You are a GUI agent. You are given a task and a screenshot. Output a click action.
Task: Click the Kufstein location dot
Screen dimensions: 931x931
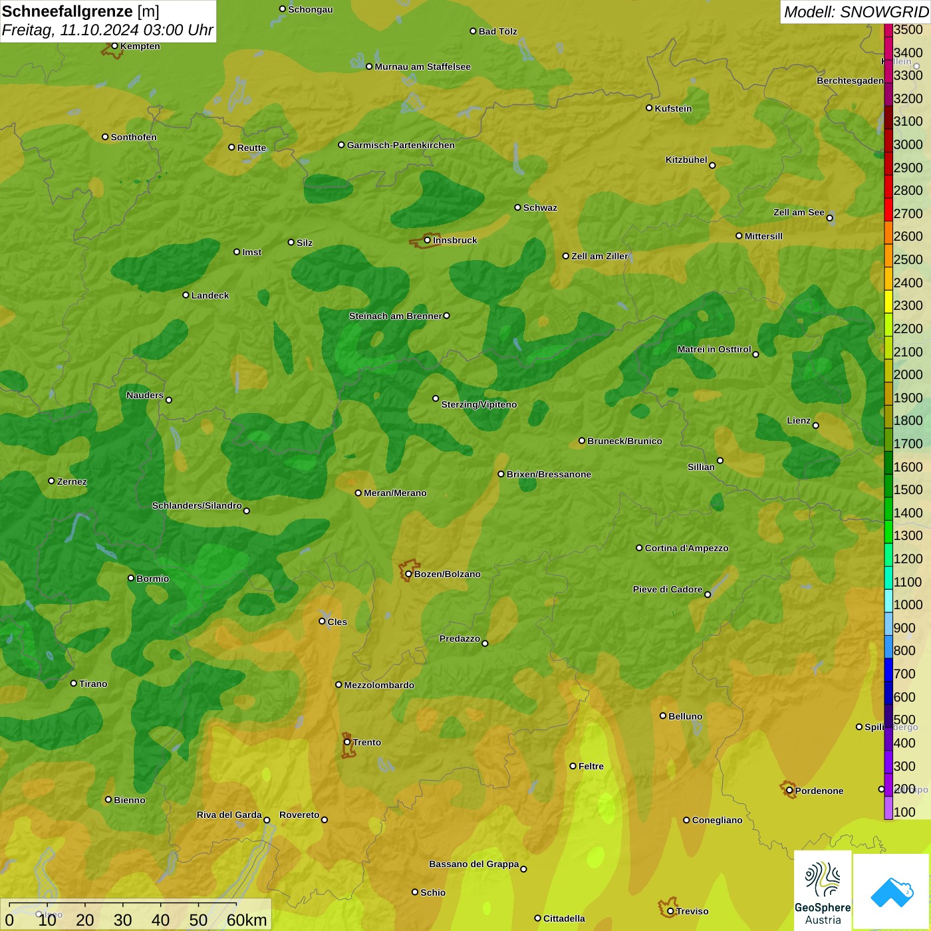pos(649,108)
